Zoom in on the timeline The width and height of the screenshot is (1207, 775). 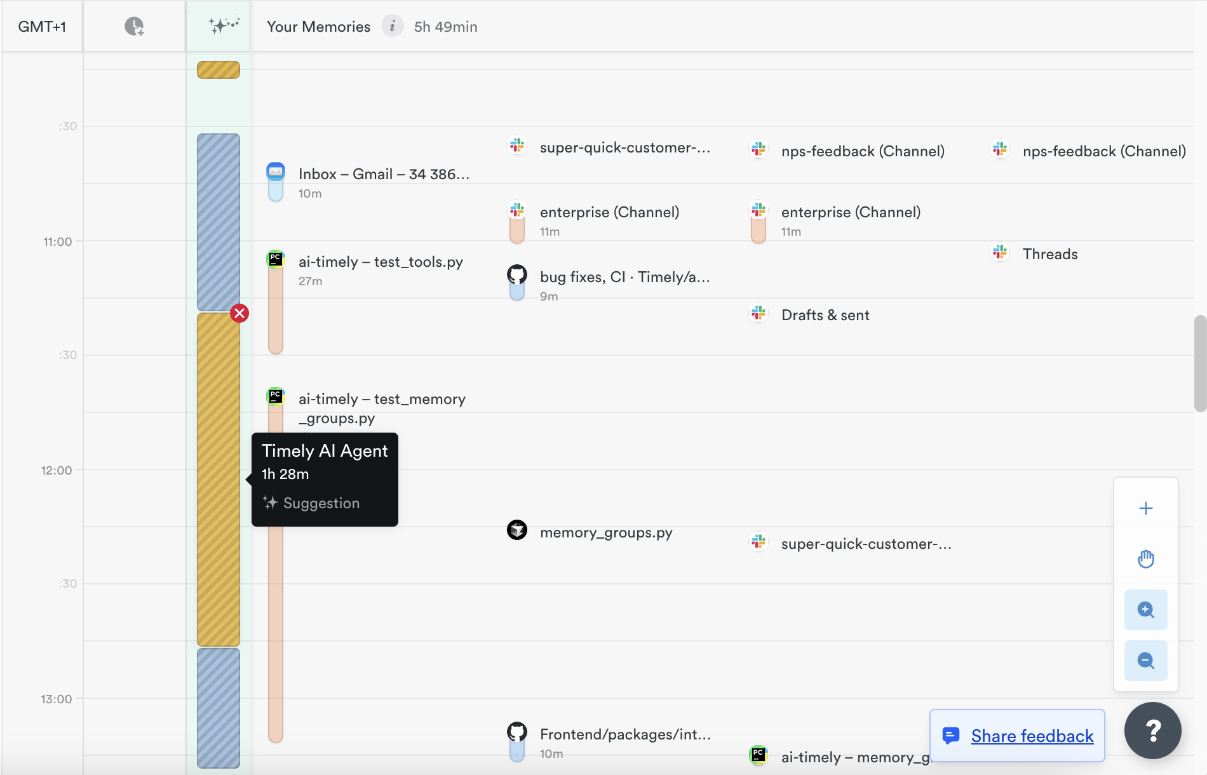[x=1145, y=610]
